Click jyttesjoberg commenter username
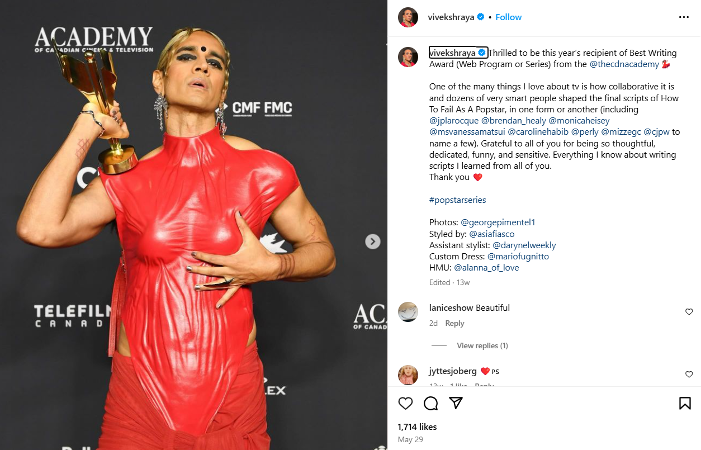 453,371
